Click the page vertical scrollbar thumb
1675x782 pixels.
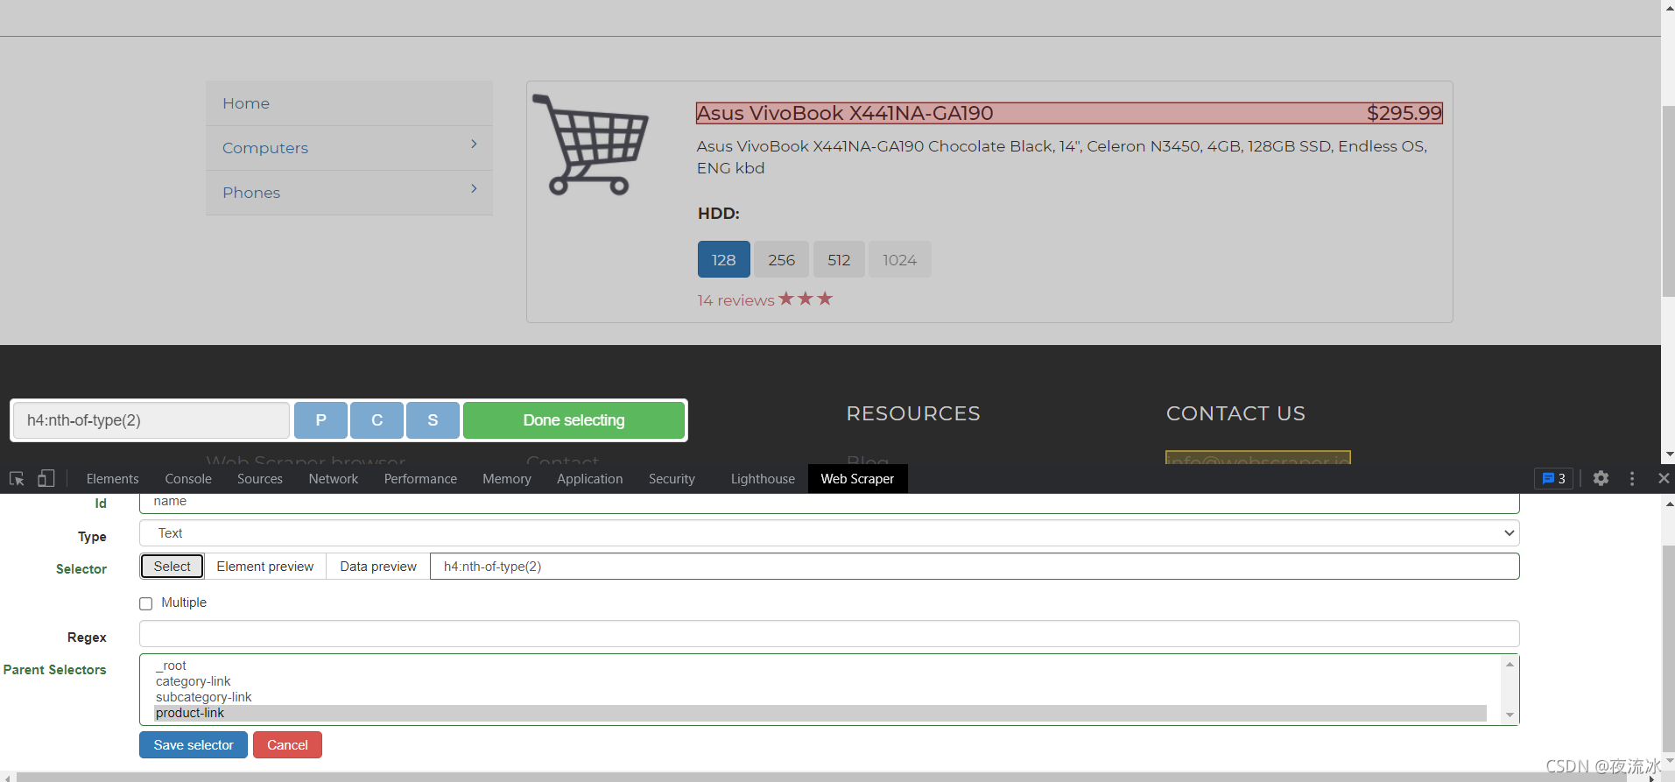tap(1668, 200)
